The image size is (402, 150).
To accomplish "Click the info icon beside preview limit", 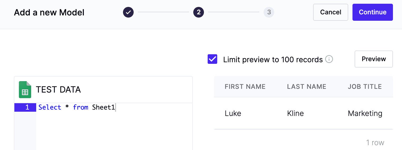I will tap(329, 59).
